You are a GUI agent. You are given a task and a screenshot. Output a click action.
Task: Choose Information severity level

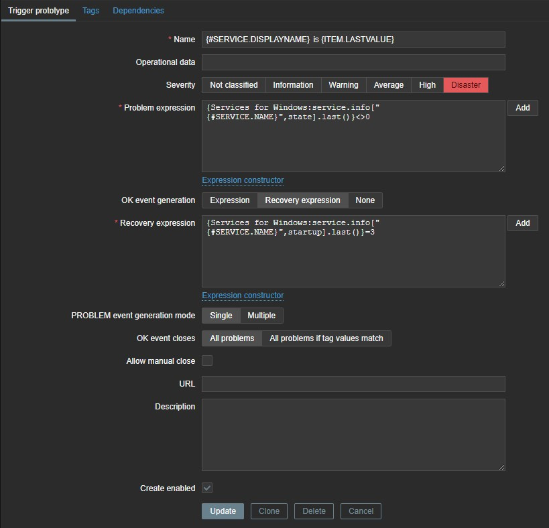293,85
